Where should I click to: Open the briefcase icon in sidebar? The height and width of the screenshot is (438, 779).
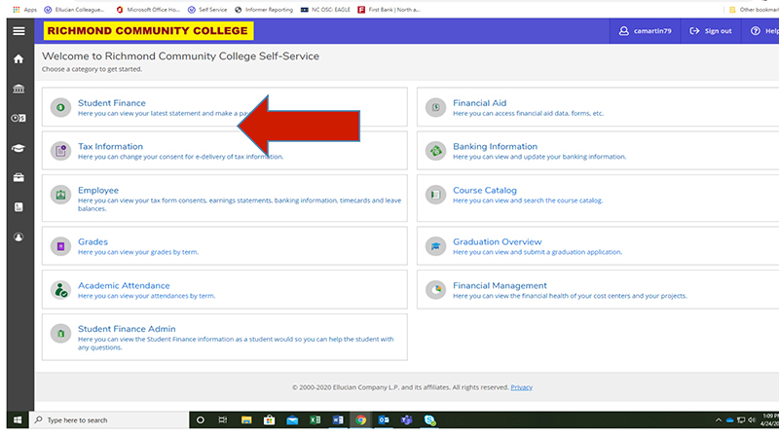(19, 178)
